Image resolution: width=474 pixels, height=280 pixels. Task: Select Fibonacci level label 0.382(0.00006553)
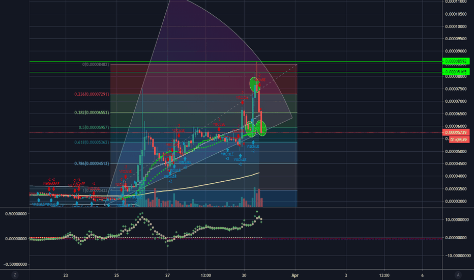[x=92, y=113]
